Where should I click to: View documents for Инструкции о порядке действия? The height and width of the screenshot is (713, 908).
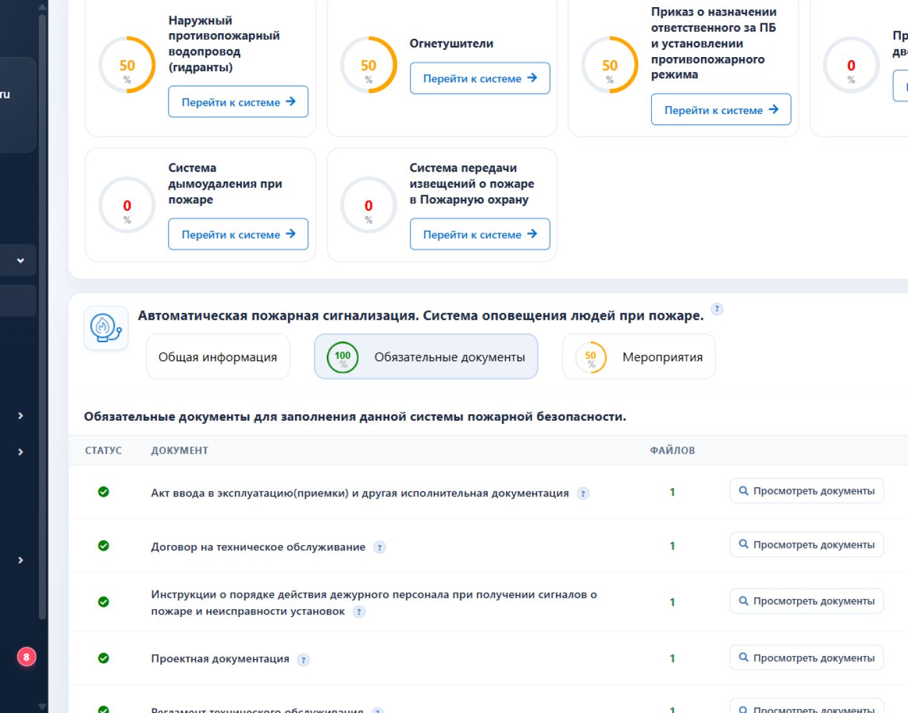[x=807, y=601]
